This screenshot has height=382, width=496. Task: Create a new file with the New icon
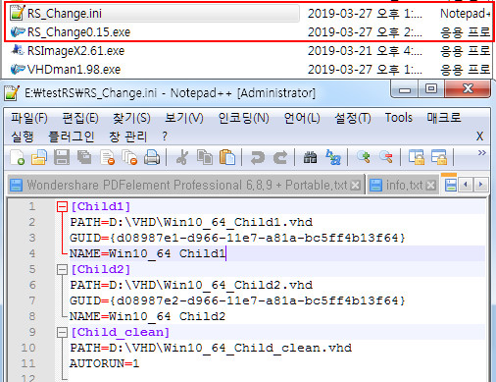[18, 157]
